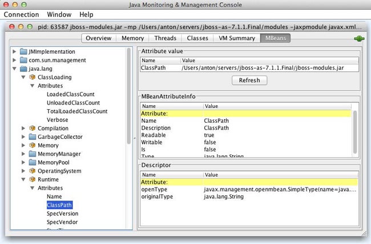Click the green connection status icon
Screen dimensions: 371x244
(359, 38)
